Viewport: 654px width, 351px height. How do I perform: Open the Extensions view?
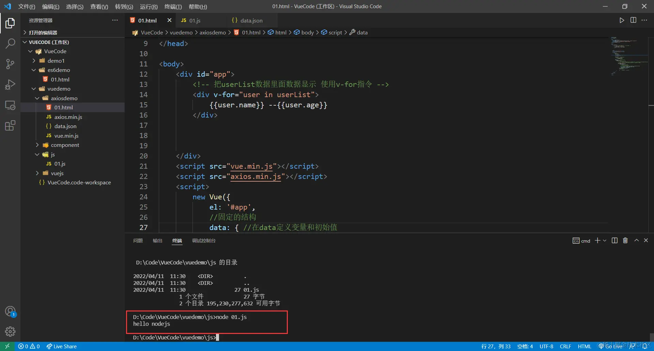click(x=10, y=125)
